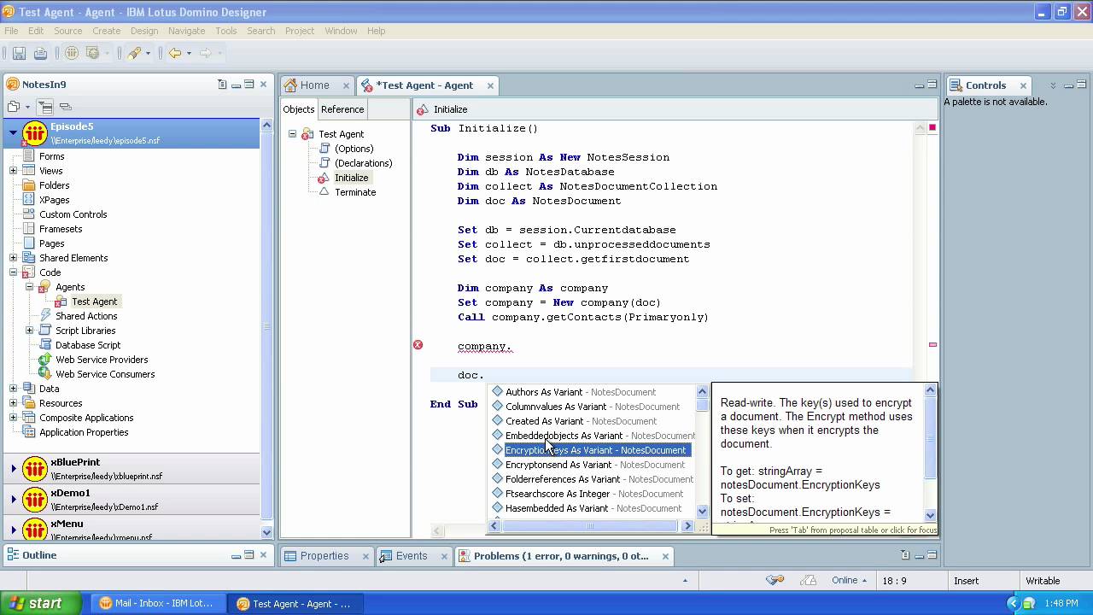Expand the Views node

coord(13,171)
